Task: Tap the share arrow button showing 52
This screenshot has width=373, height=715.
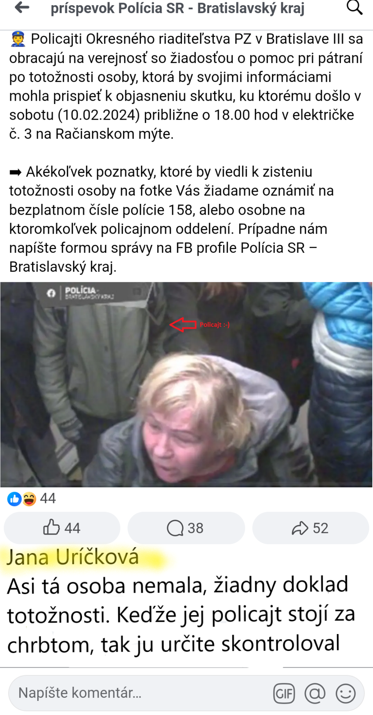Action: tap(310, 528)
